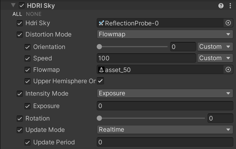Open the object picker for the Hdri Sky field

[x=228, y=23]
